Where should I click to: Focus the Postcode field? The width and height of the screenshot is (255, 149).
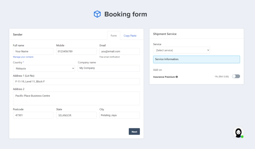33,115
